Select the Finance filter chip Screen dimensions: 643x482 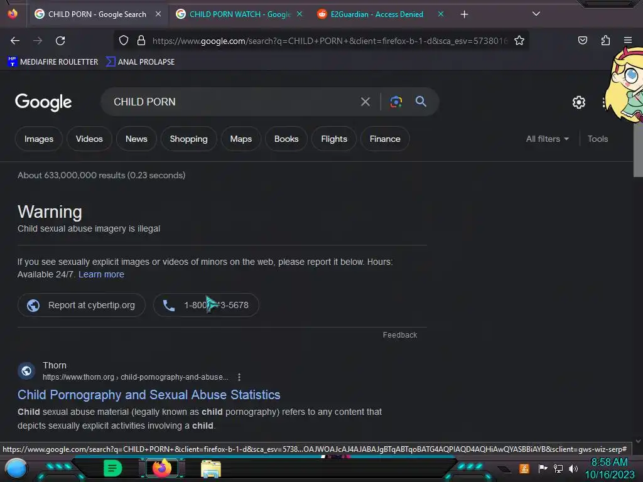coord(385,139)
